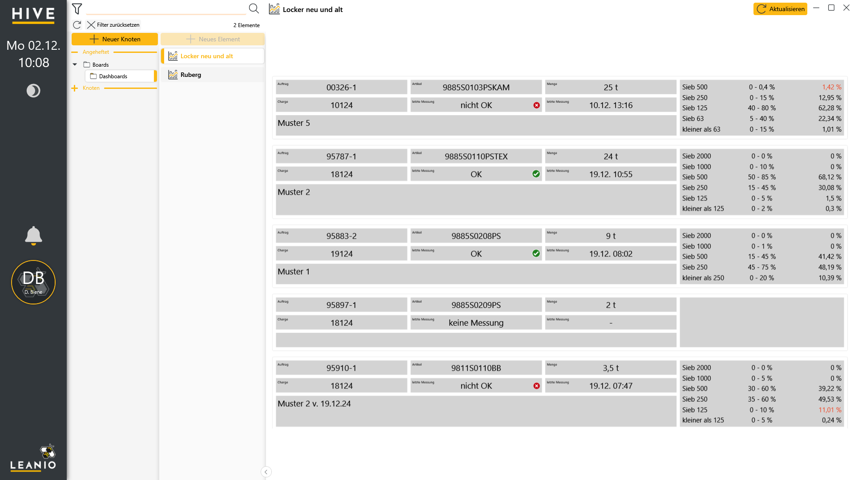Screen dimensions: 854x480
Task: Select the Boards folder
Action: (96, 64)
